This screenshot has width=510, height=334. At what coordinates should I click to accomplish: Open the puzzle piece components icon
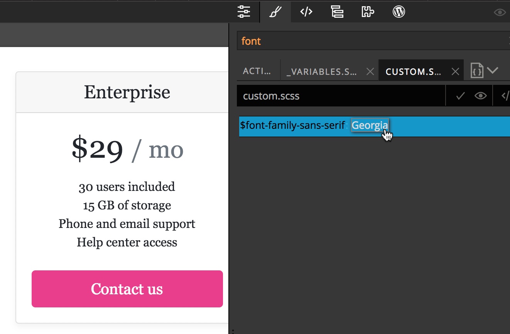tap(368, 12)
